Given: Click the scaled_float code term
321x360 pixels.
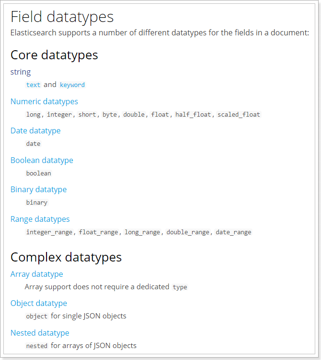Looking at the screenshot, I should 239,114.
